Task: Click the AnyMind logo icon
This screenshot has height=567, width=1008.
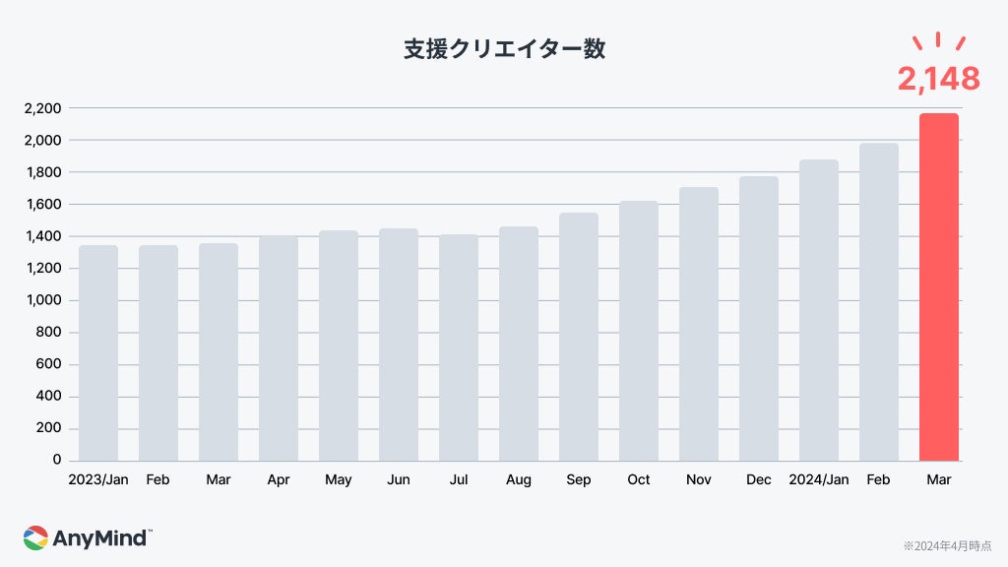Action: (35, 537)
